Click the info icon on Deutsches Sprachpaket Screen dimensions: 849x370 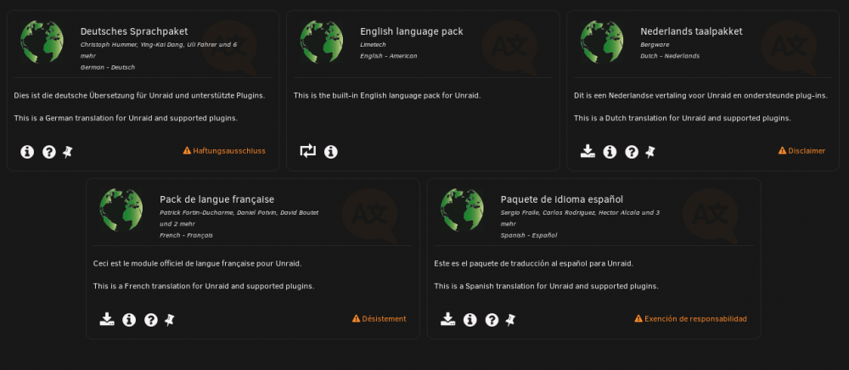click(27, 152)
